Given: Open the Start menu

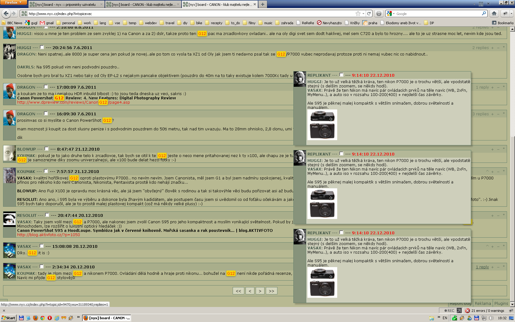Looking at the screenshot, I should click(9, 318).
